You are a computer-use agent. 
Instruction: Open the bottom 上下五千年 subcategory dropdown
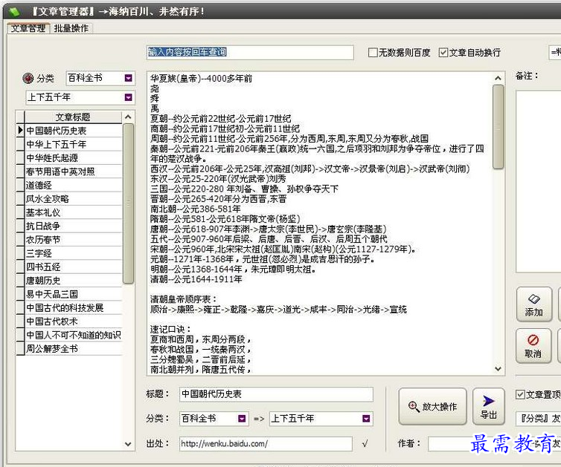coord(366,419)
